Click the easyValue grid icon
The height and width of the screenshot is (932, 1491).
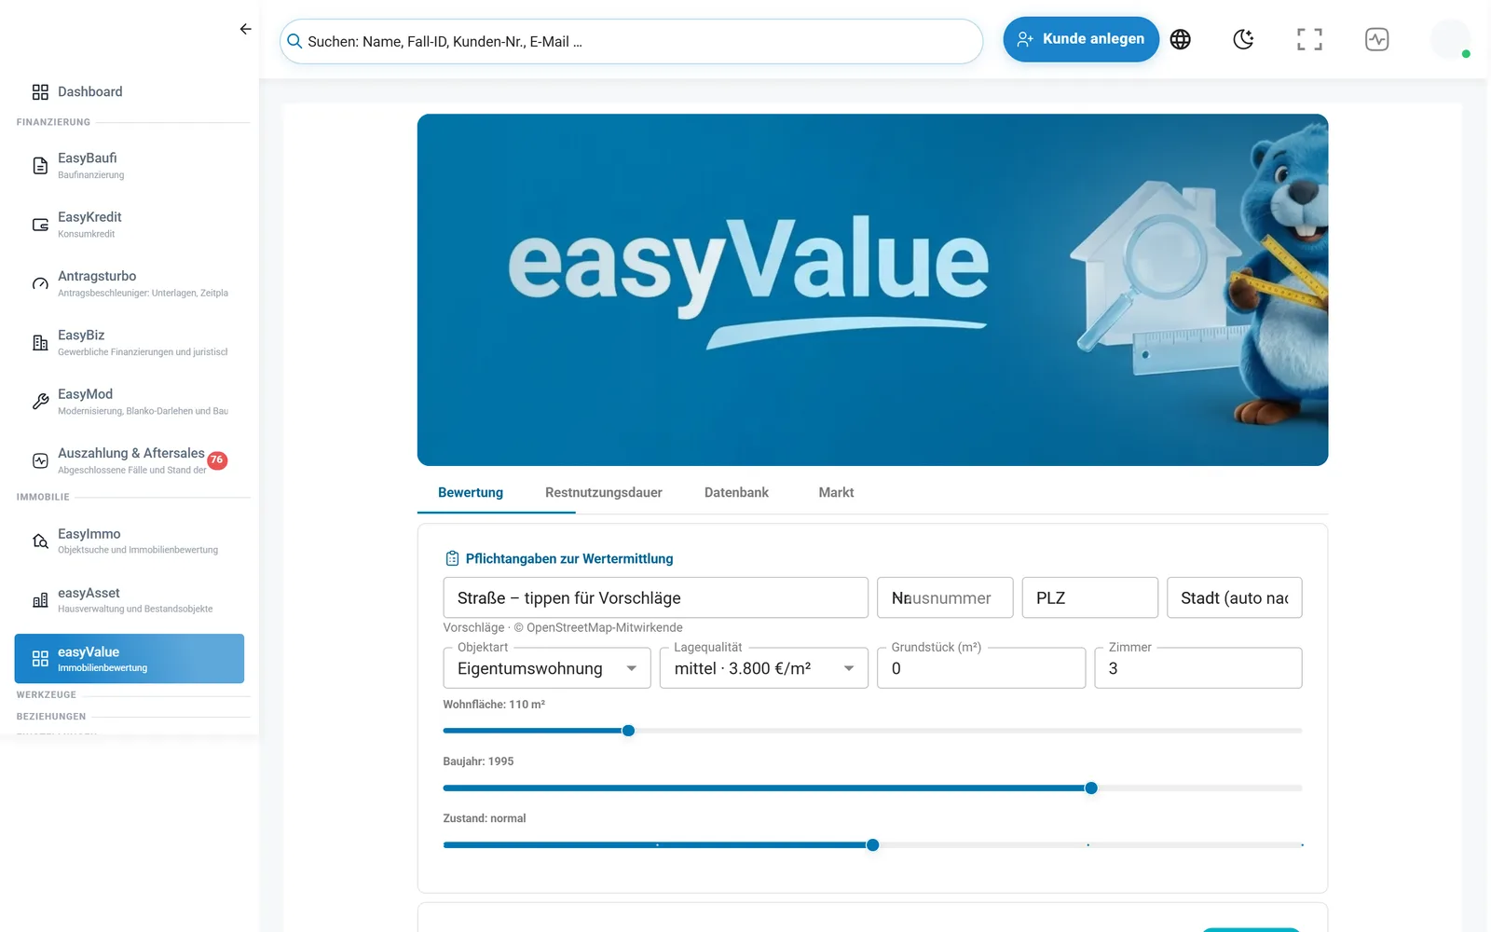[x=40, y=659]
